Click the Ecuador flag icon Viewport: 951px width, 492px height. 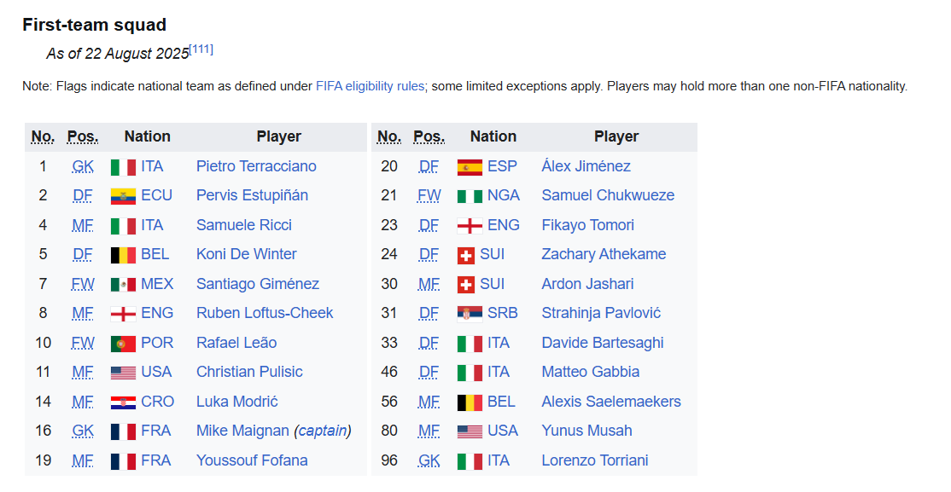(x=123, y=196)
